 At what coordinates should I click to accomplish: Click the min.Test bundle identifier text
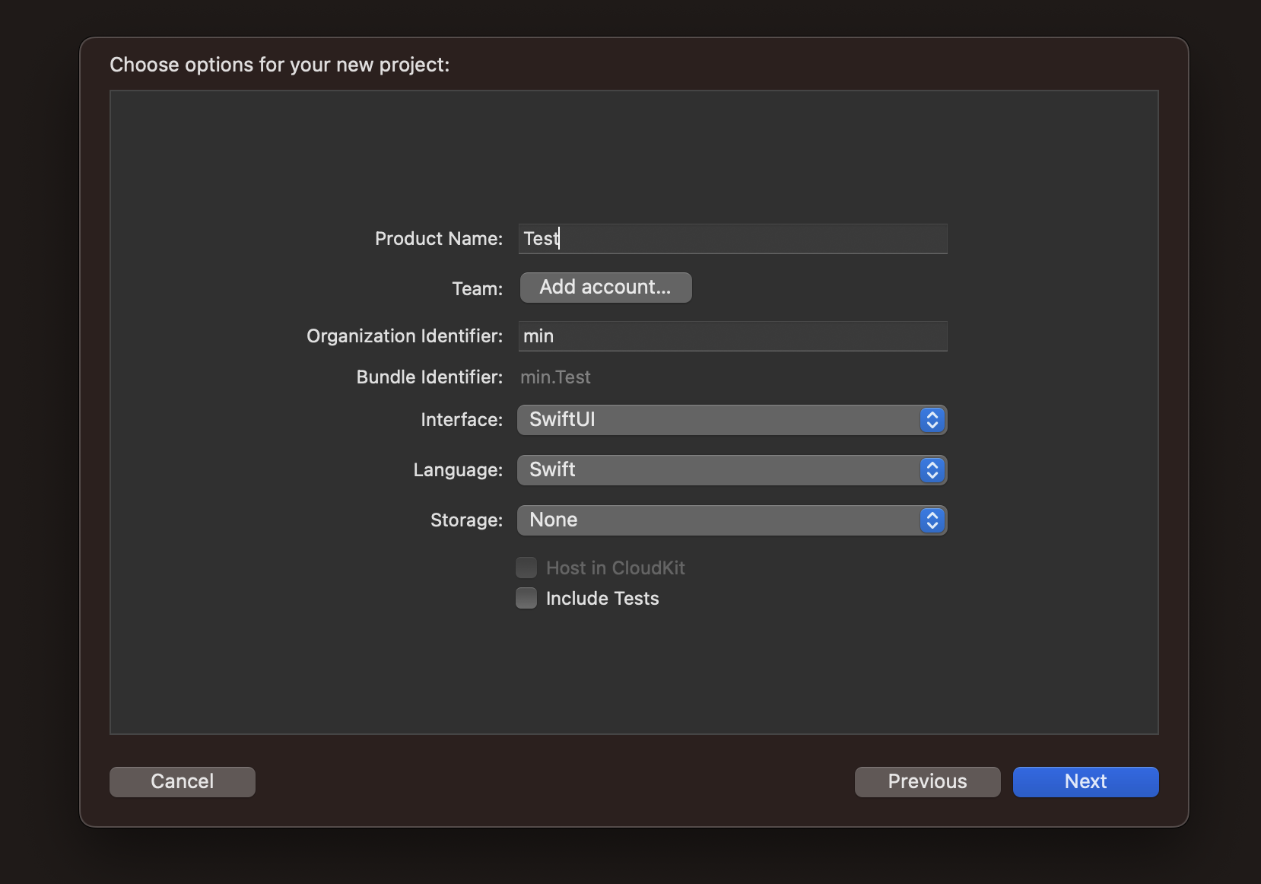[555, 377]
